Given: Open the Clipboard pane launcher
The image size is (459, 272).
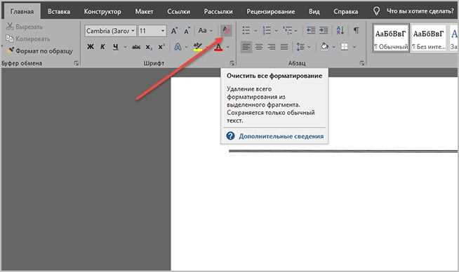Looking at the screenshot, I should tap(76, 63).
